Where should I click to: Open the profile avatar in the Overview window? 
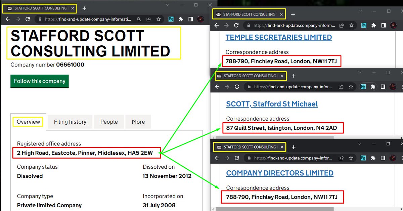(201, 19)
